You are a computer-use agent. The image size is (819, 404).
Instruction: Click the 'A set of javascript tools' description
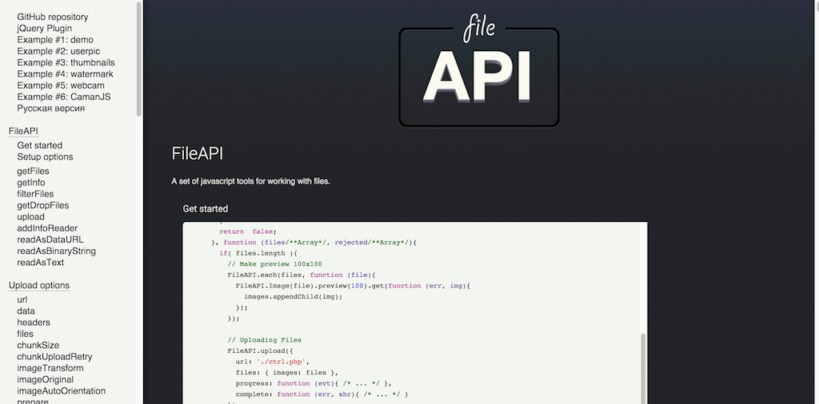coord(250,181)
